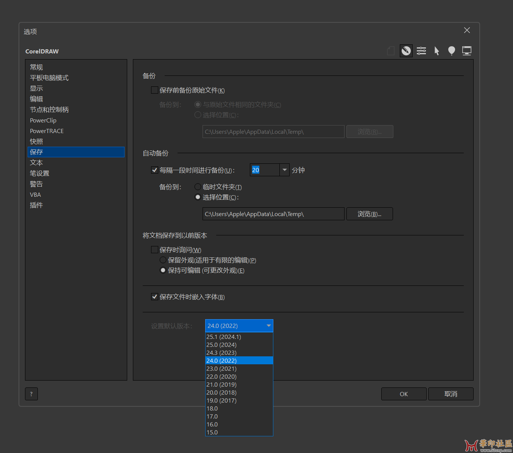Uncheck 保存文件时嵌入字体 checkbox
513x453 pixels.
[154, 297]
